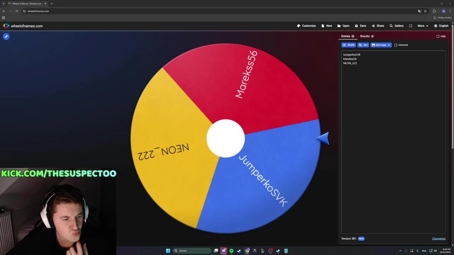Change language from English

coord(441,26)
